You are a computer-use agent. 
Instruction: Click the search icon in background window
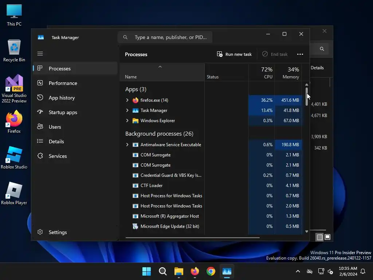pos(322,49)
